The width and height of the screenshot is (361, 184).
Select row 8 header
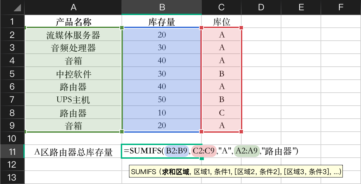pyautogui.click(x=12, y=113)
